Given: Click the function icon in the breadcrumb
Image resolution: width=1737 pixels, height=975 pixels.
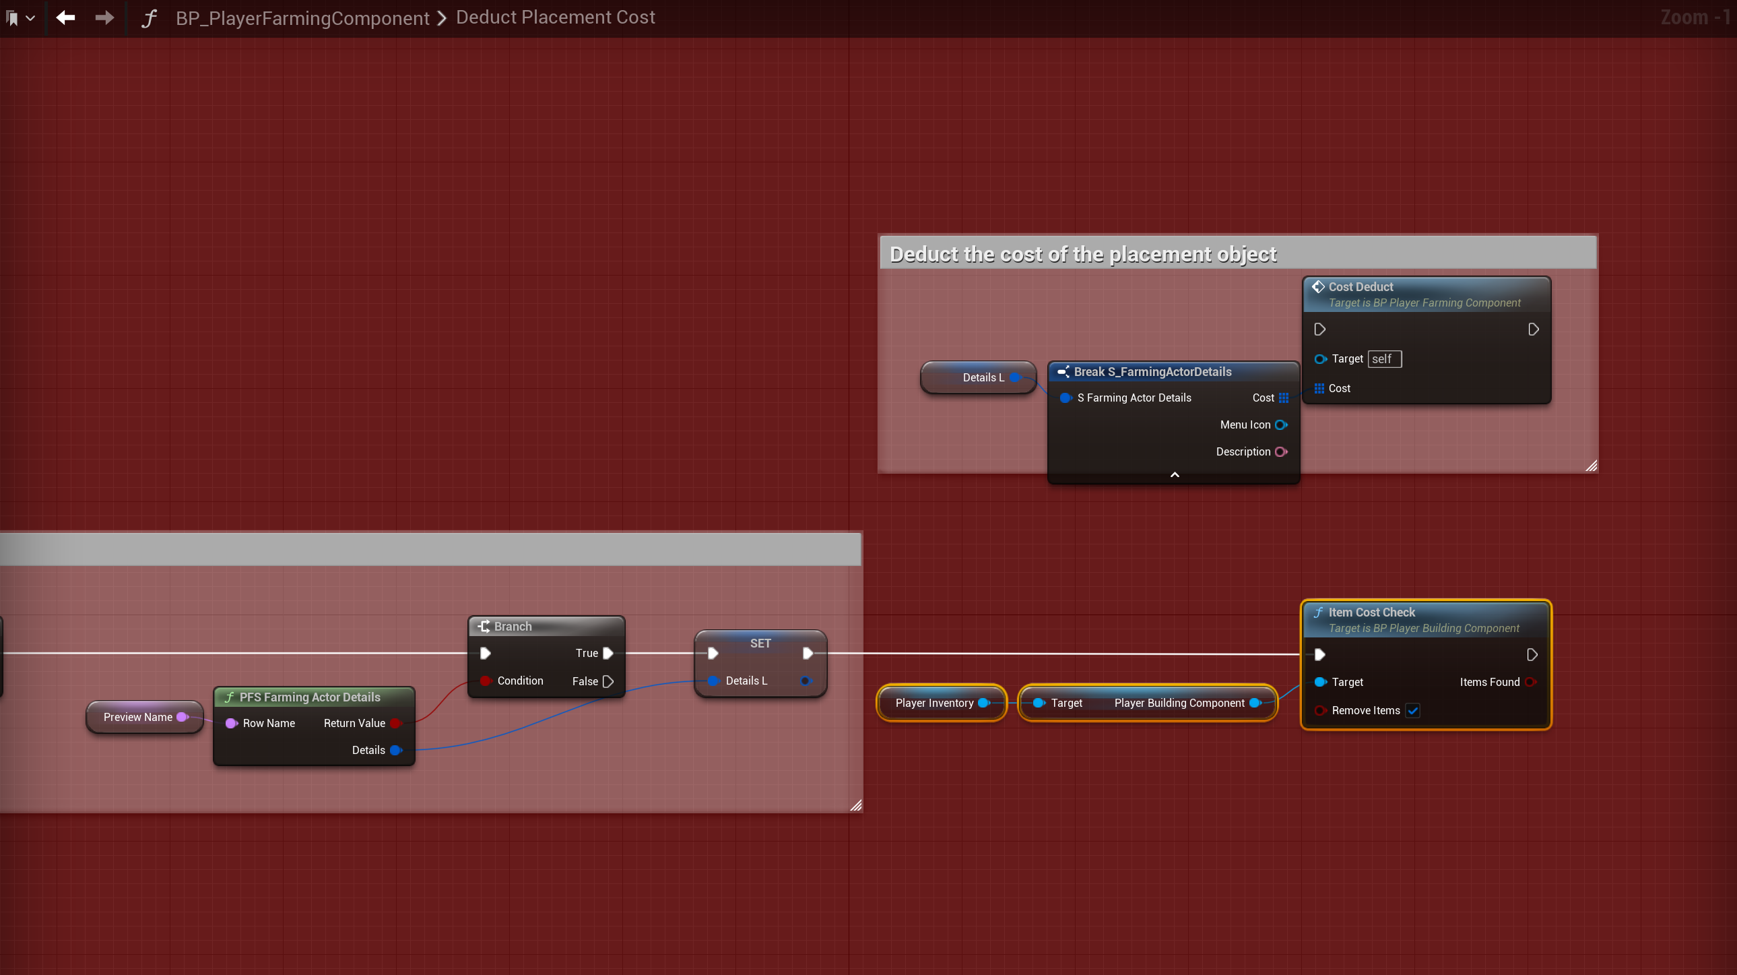Looking at the screenshot, I should [149, 18].
